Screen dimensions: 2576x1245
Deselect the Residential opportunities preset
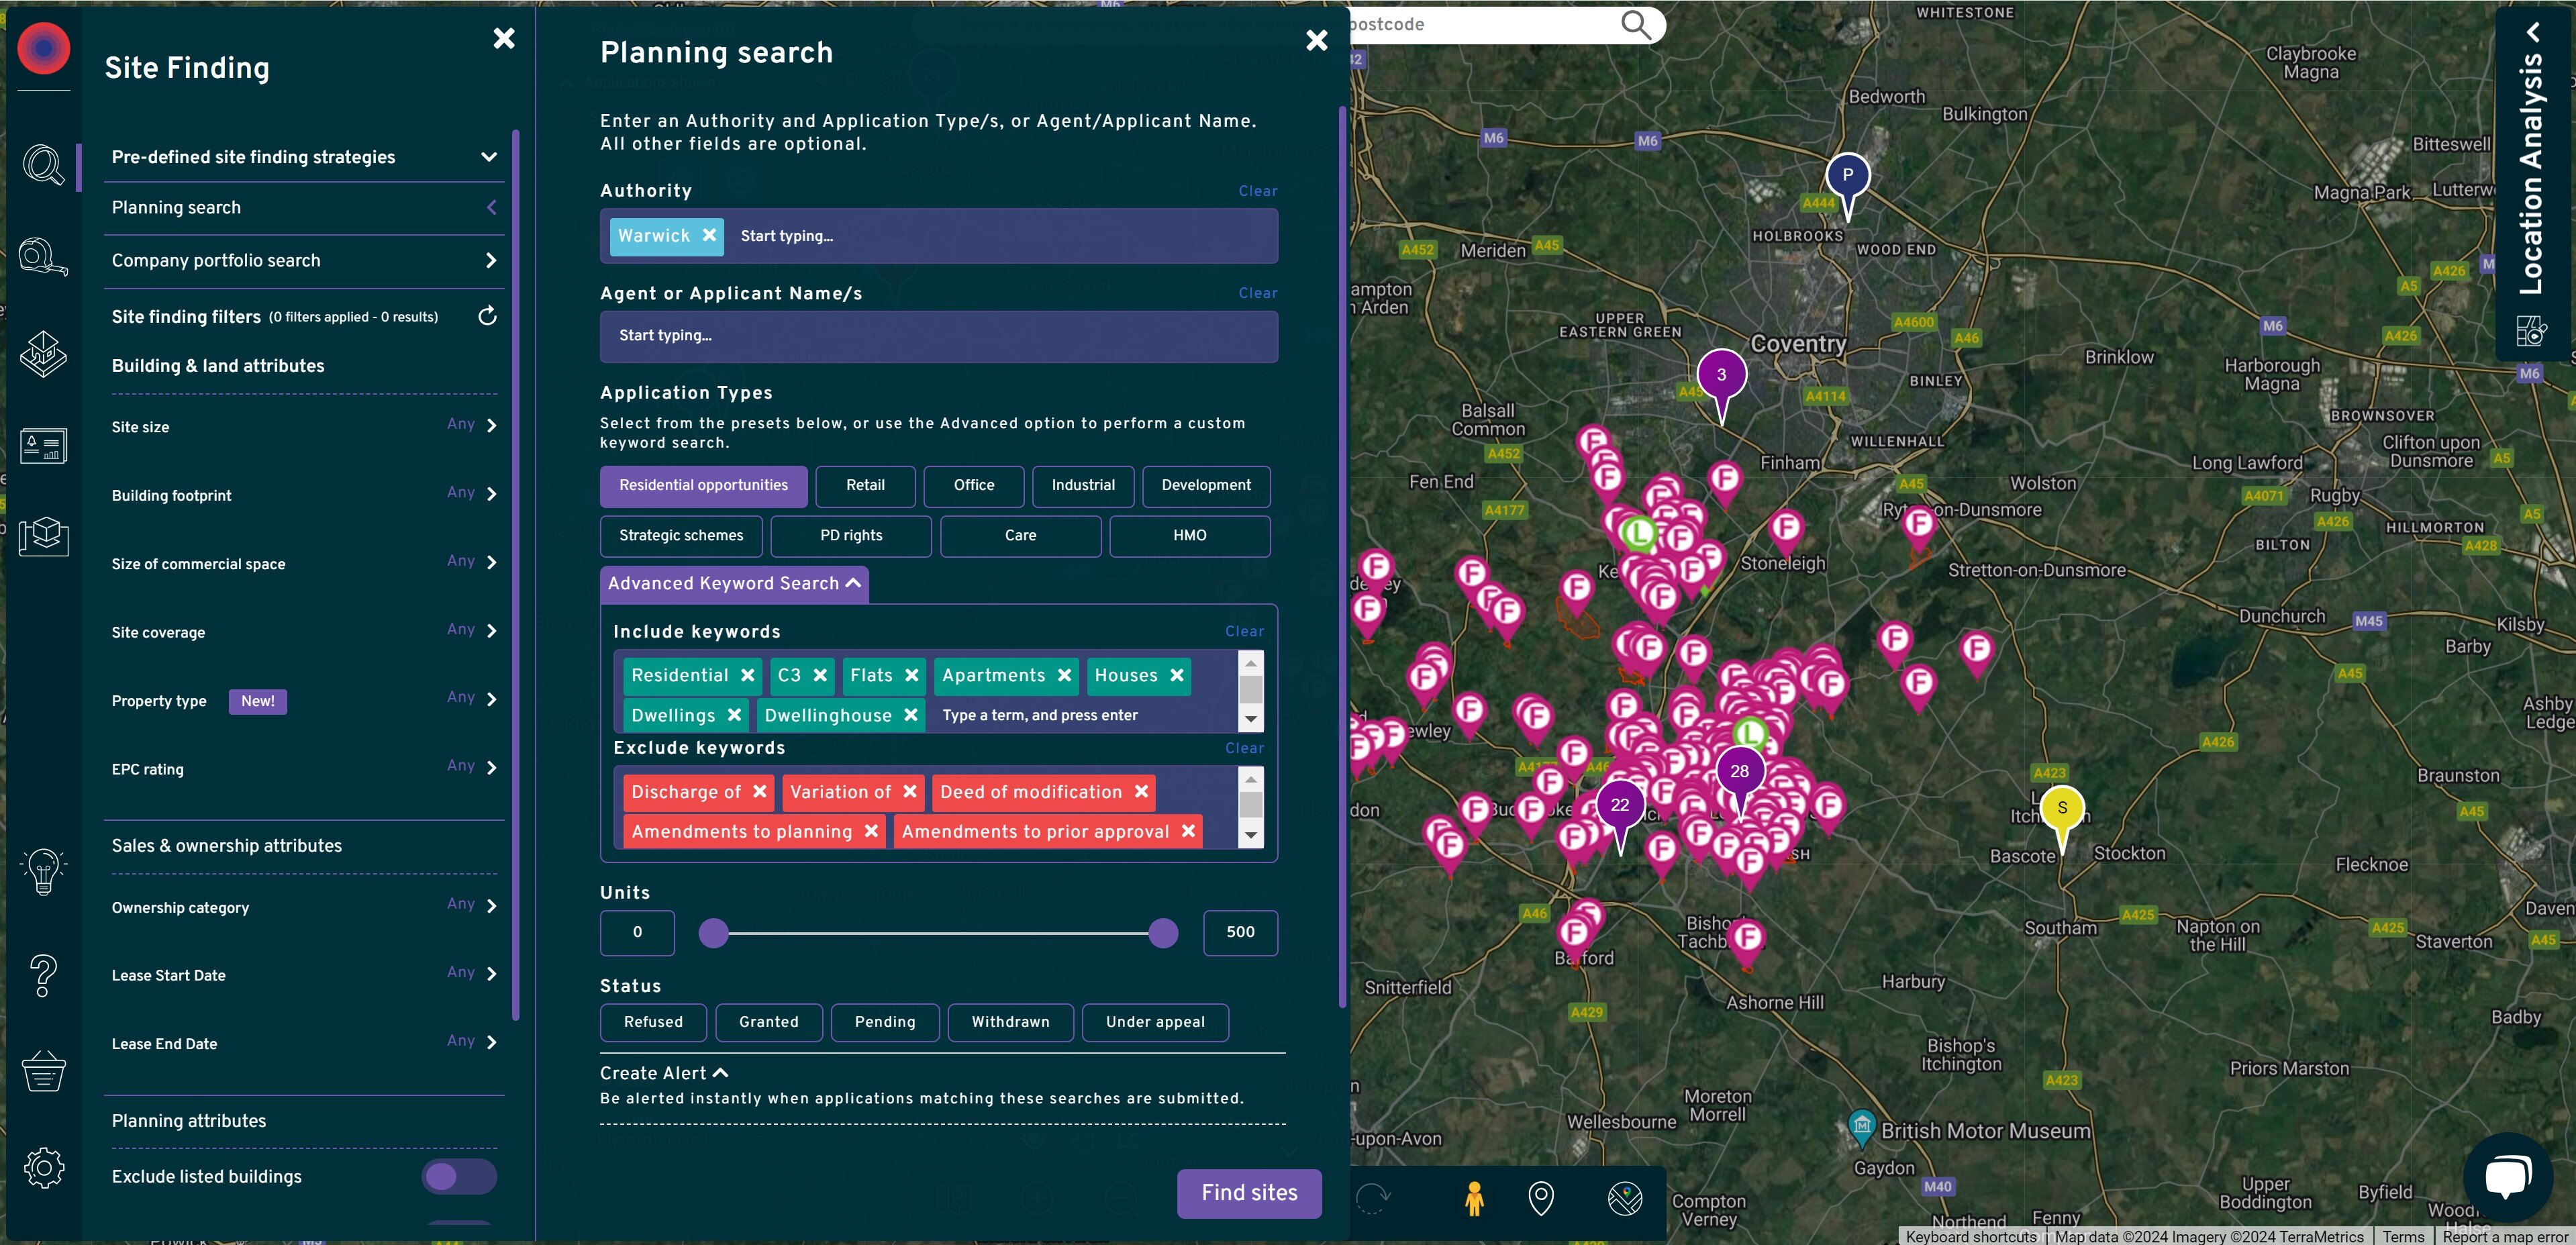[x=703, y=486]
